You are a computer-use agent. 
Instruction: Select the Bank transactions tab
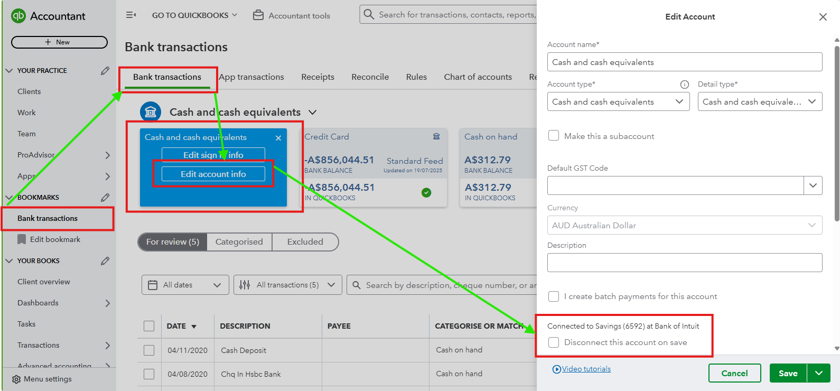point(167,77)
